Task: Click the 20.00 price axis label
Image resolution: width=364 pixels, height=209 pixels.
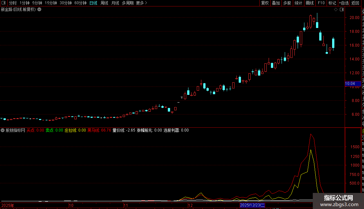Action: [x=354, y=18]
